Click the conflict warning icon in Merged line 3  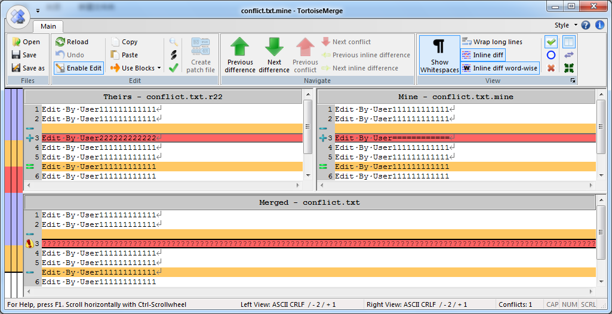(30, 244)
